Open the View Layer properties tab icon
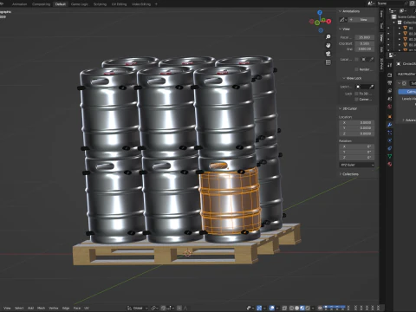The height and width of the screenshot is (312, 416). 390,91
